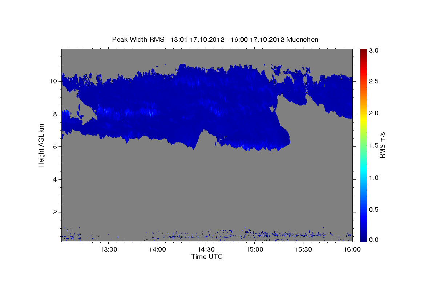
Task: Click the dark blue bottom of colorbar
Action: tap(363, 239)
